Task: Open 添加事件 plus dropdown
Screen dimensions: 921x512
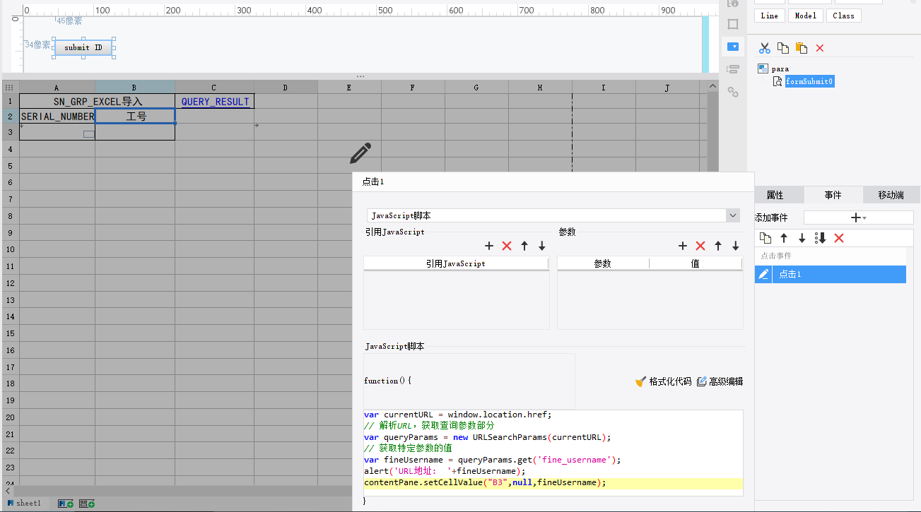Action: coord(858,218)
